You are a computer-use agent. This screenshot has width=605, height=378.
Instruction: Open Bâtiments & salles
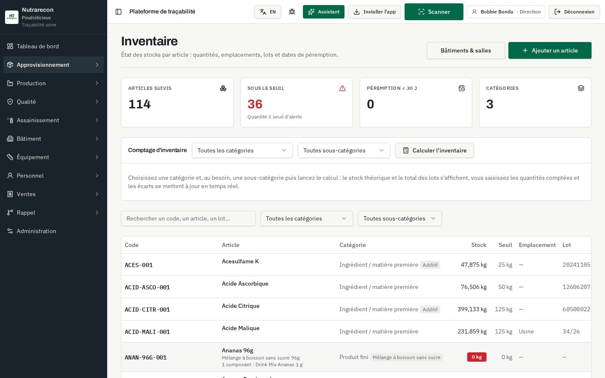pos(466,50)
